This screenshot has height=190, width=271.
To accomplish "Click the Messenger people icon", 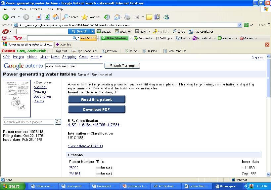I will pyautogui.click(x=166, y=17).
